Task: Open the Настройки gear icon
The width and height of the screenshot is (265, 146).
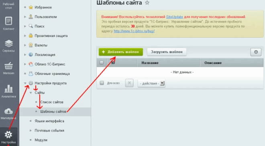Action: point(8,134)
